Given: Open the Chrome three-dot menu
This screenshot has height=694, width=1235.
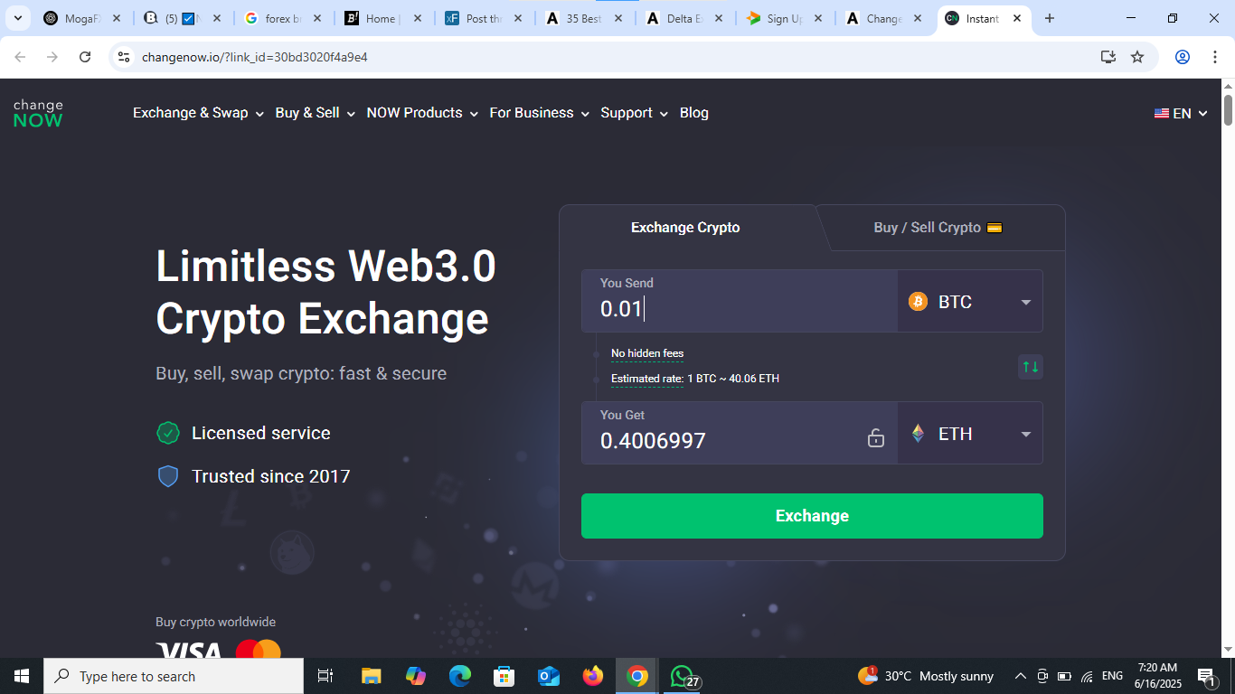Looking at the screenshot, I should pos(1214,57).
